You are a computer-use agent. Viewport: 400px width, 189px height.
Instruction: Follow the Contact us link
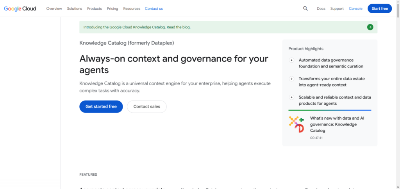[x=154, y=9]
